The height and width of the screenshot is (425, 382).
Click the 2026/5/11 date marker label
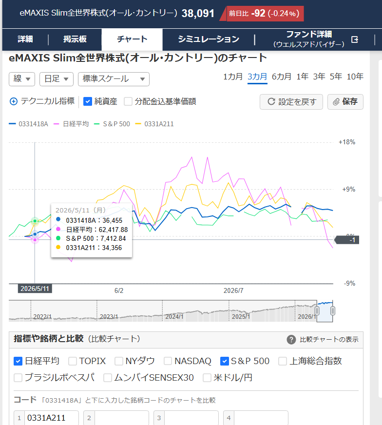point(35,289)
